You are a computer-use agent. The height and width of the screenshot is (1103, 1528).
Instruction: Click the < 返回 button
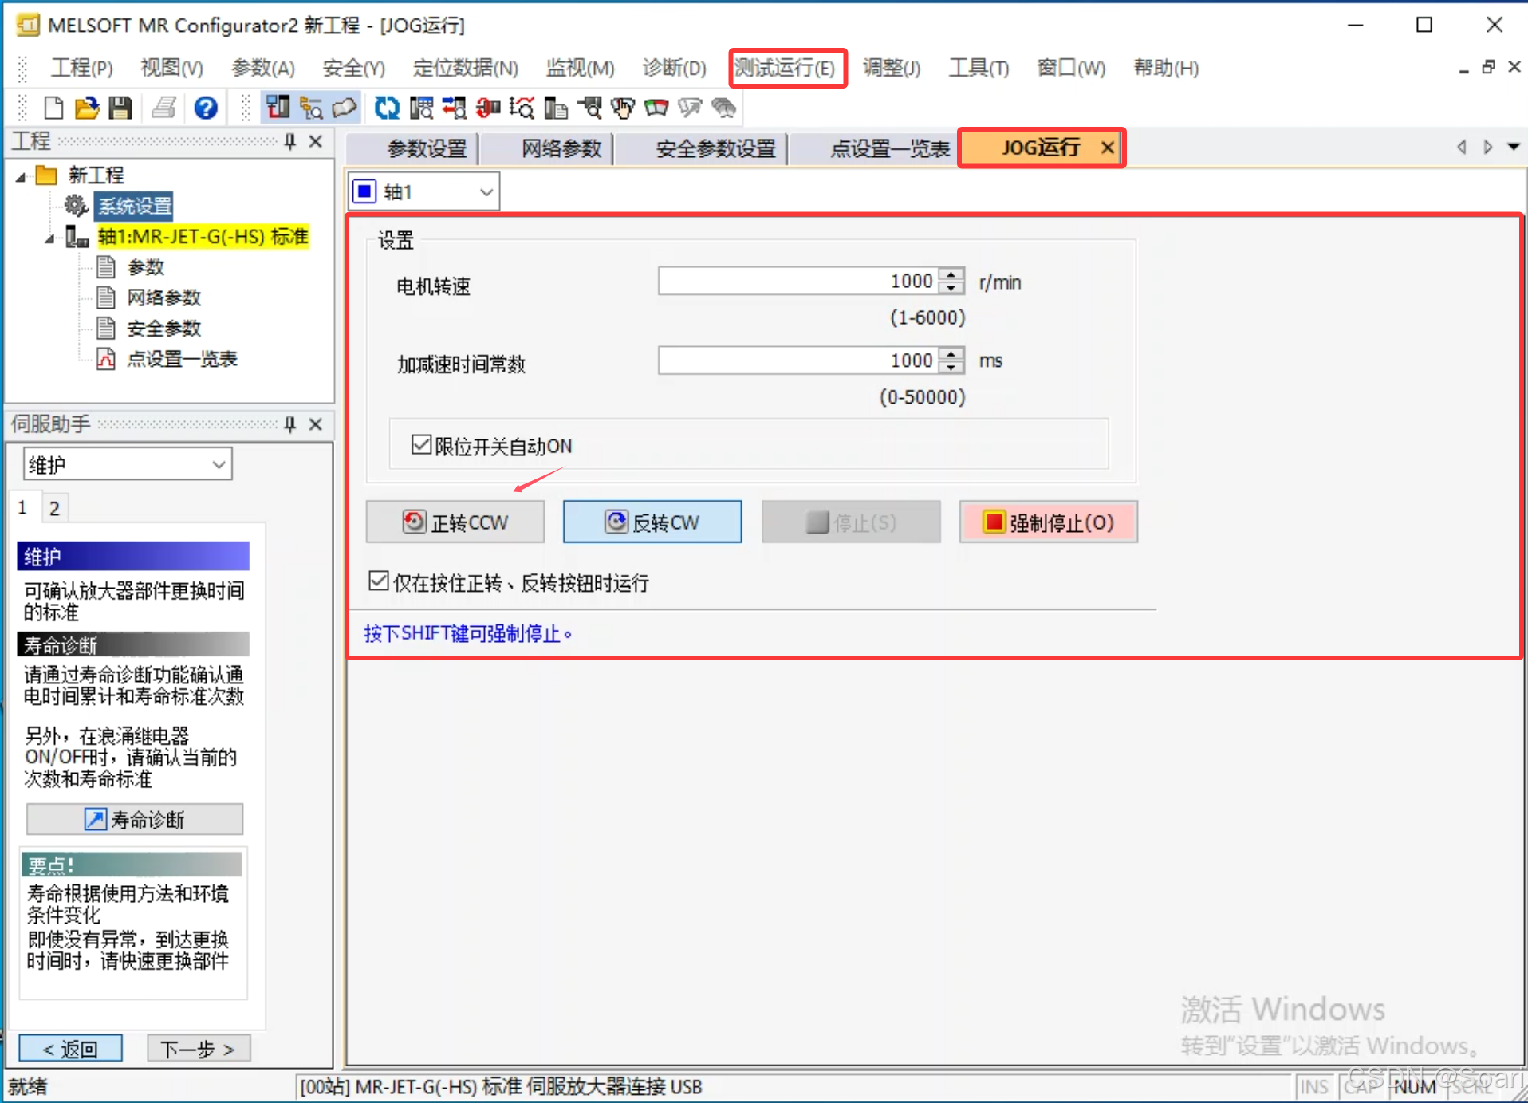coord(70,1049)
